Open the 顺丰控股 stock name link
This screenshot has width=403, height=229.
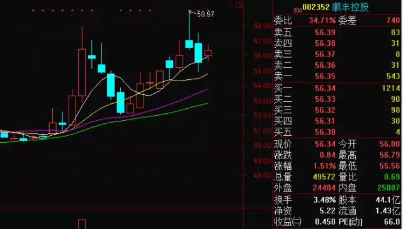(x=350, y=7)
